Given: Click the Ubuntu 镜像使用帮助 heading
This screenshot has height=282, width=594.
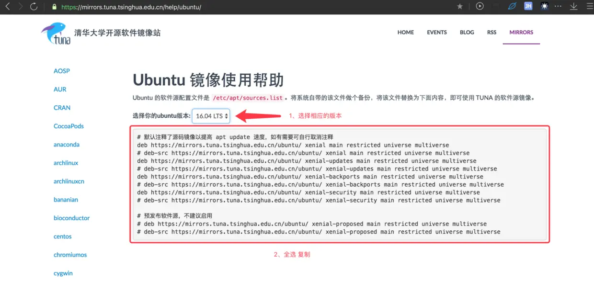Looking at the screenshot, I should pyautogui.click(x=208, y=80).
